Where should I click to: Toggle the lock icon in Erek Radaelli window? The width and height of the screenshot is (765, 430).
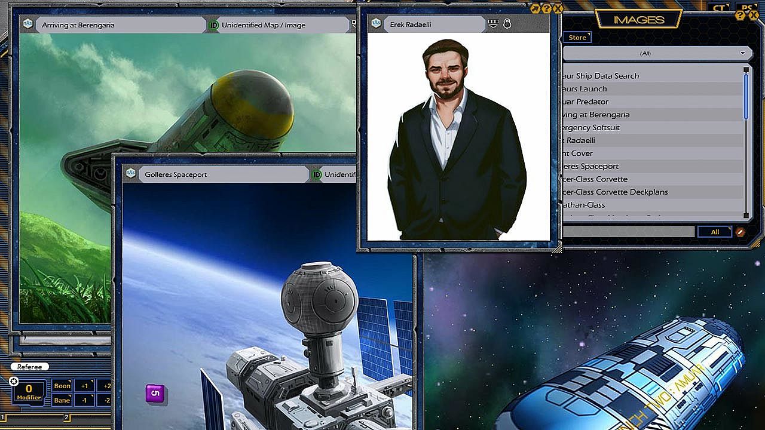point(507,24)
